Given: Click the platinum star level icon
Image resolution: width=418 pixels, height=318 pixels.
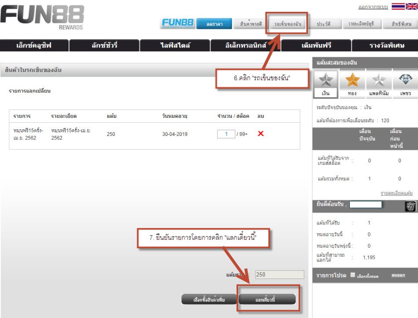Looking at the screenshot, I should tap(378, 81).
